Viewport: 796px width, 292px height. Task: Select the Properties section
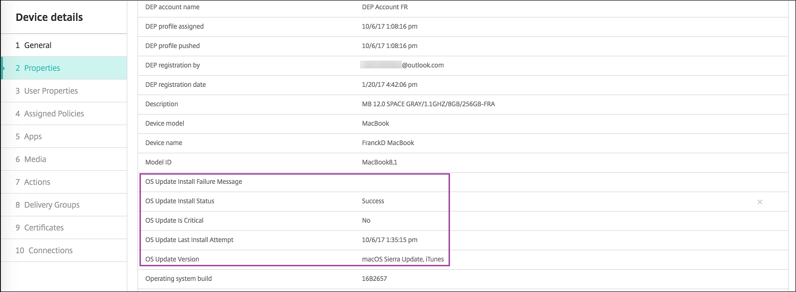pyautogui.click(x=42, y=68)
